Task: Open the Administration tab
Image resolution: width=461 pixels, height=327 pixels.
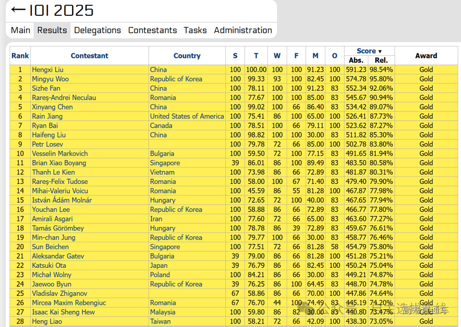Action: 243,30
